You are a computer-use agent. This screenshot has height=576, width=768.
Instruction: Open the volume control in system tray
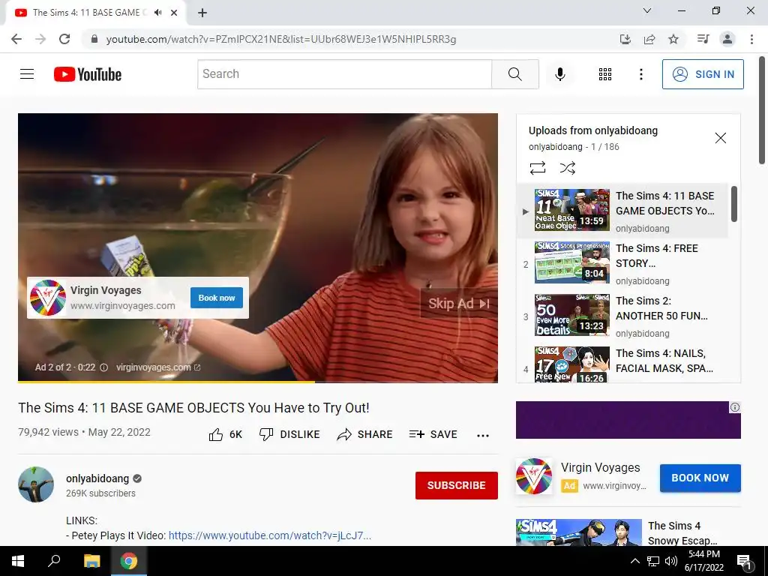(x=671, y=561)
